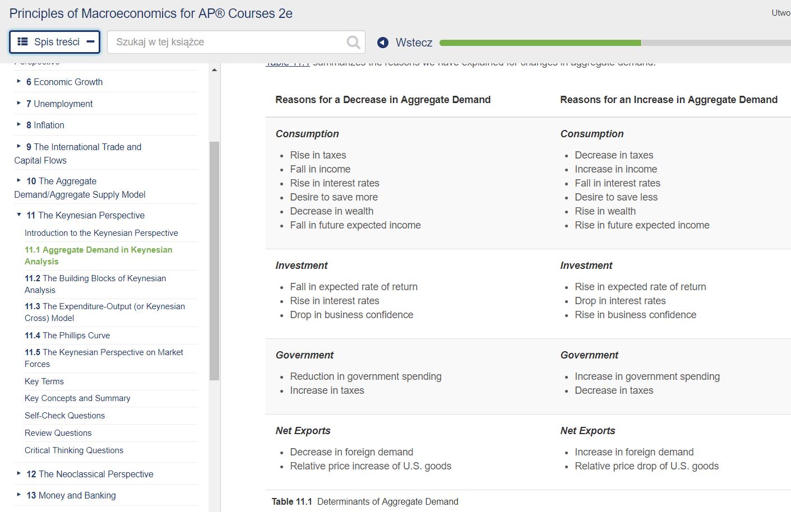Click the list icon on the Spis treści button
Screen dimensions: 791x512
(21, 41)
